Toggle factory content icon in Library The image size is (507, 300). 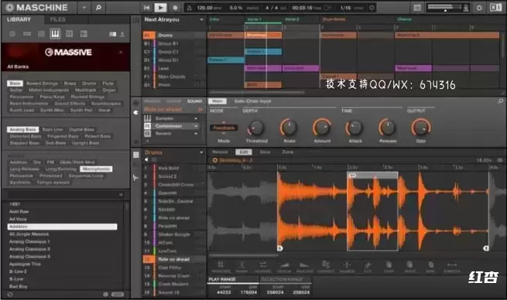coord(112,34)
